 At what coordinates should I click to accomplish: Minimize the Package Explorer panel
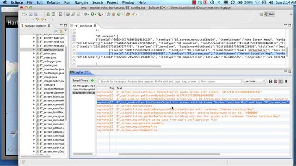tap(61, 25)
